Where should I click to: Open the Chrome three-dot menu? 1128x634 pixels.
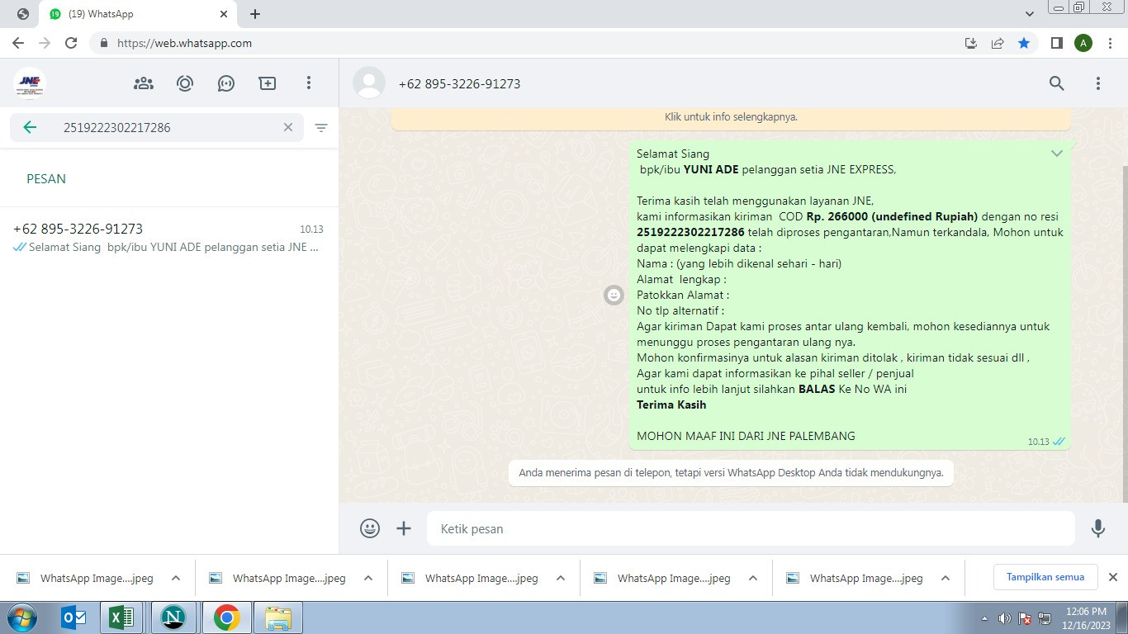pos(1111,43)
